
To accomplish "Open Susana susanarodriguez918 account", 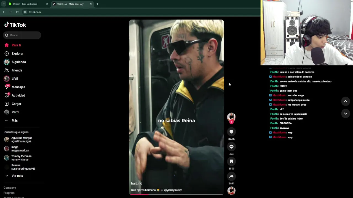I will click(x=20, y=167).
